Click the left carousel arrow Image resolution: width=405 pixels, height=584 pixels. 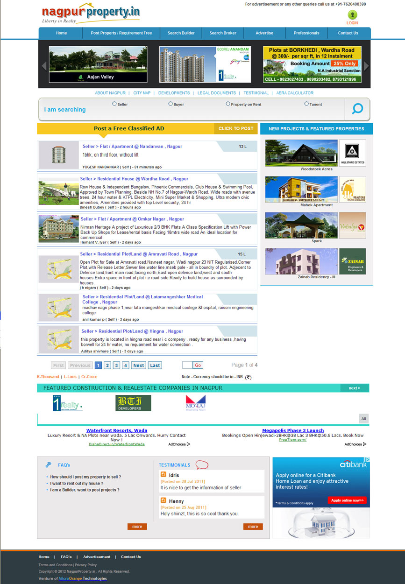click(44, 66)
